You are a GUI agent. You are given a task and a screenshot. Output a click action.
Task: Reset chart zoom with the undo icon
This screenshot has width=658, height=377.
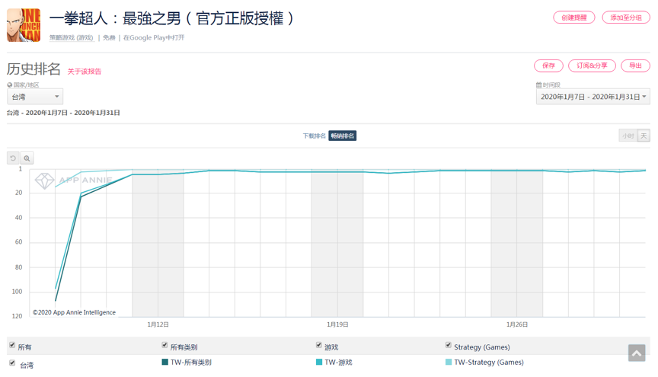pos(13,158)
